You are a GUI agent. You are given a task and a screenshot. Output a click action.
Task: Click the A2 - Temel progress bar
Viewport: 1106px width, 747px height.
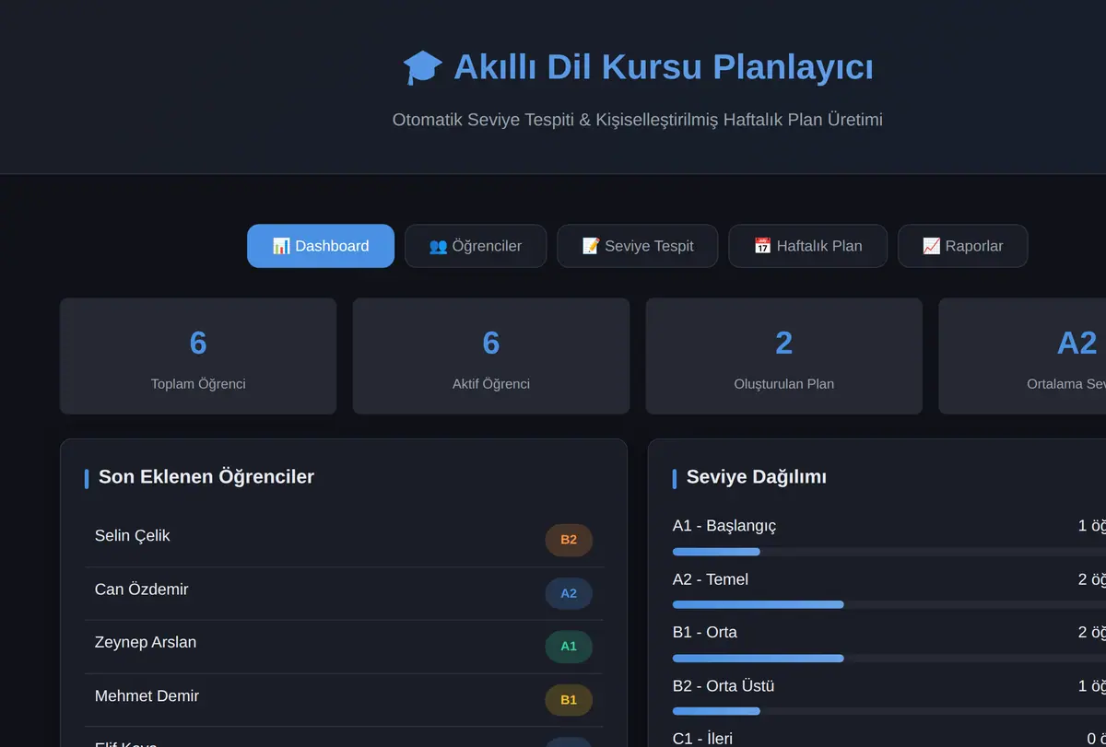(x=889, y=605)
